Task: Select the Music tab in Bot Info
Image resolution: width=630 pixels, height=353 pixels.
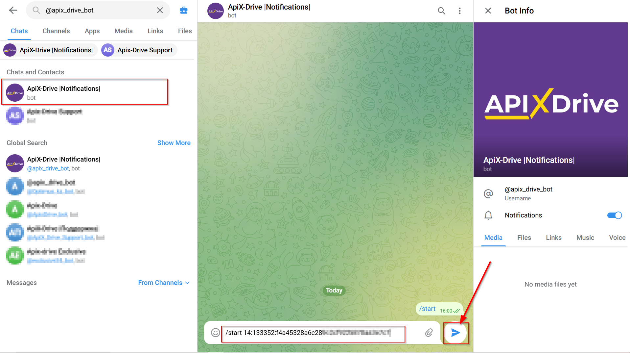Action: (585, 238)
